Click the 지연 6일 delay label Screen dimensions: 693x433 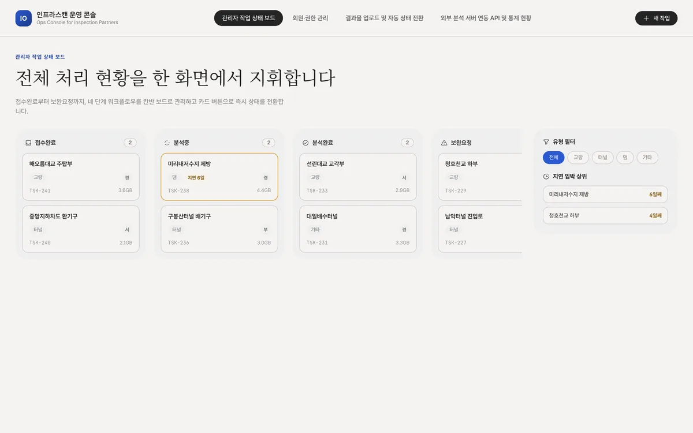(196, 178)
